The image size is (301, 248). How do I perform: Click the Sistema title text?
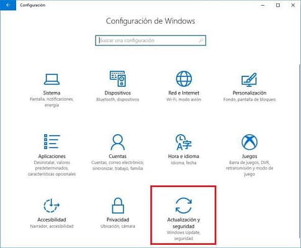coord(52,93)
